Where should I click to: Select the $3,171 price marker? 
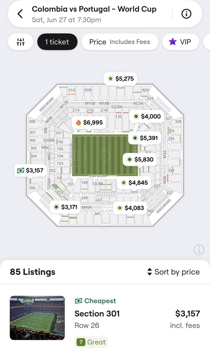(66, 207)
